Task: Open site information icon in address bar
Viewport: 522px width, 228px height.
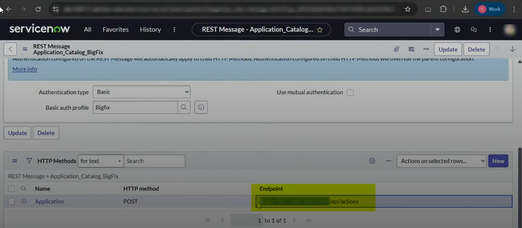Action: 56,9
